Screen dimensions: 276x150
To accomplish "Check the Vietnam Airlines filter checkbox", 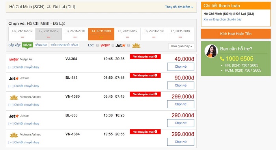I will (129, 45).
